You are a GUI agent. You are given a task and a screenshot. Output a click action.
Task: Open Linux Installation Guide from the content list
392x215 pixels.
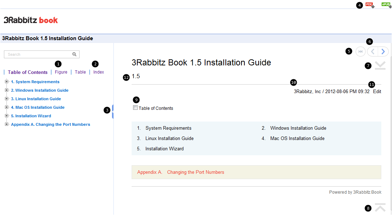[x=169, y=138]
